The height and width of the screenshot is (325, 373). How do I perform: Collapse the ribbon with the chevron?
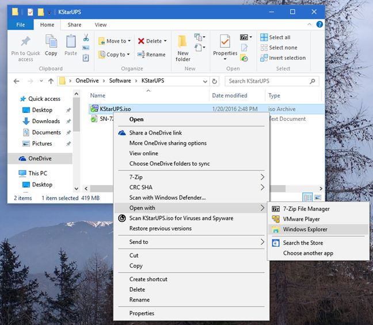[x=309, y=24]
